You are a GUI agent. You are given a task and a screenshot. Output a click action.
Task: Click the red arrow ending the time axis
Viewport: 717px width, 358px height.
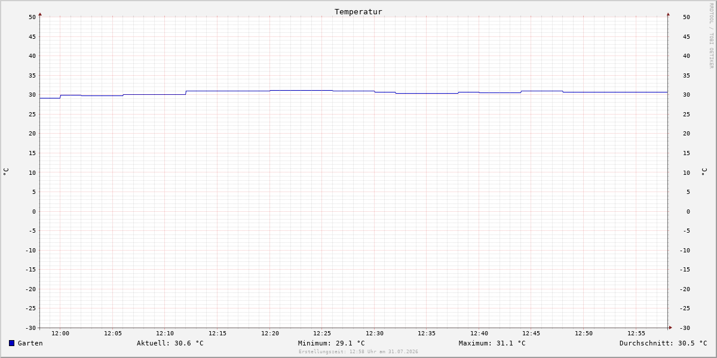pyautogui.click(x=670, y=327)
